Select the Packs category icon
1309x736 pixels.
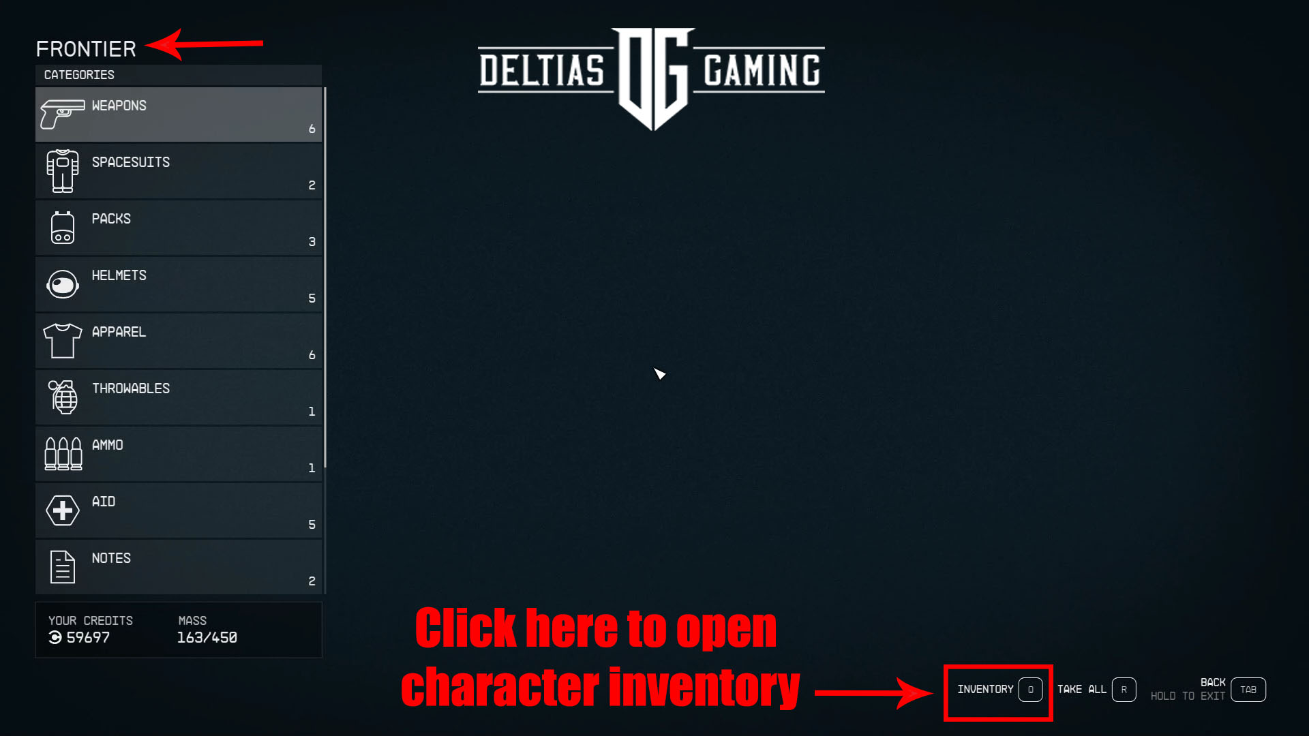coord(62,228)
